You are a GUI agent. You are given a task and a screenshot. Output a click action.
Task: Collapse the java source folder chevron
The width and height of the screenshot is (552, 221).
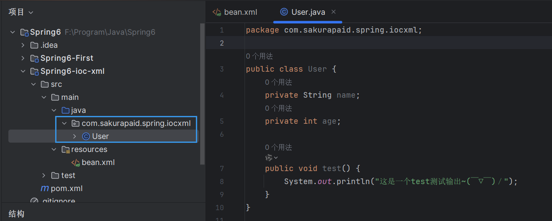tap(54, 110)
